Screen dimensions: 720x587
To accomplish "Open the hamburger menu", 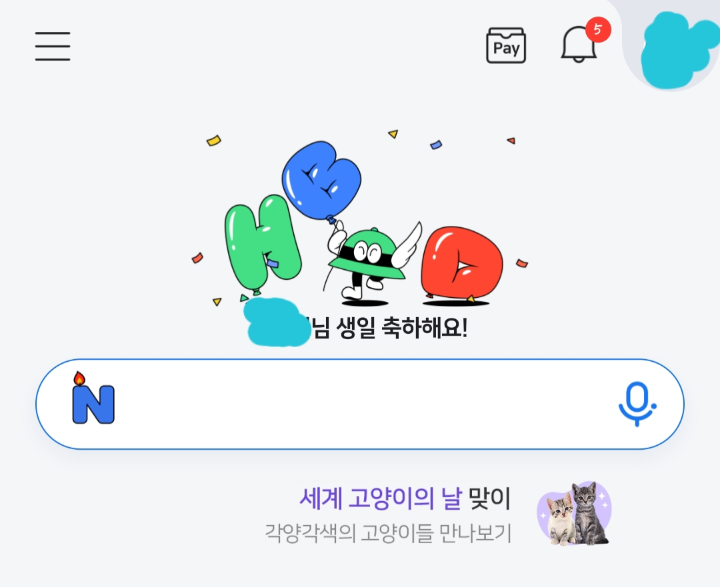I will click(53, 46).
